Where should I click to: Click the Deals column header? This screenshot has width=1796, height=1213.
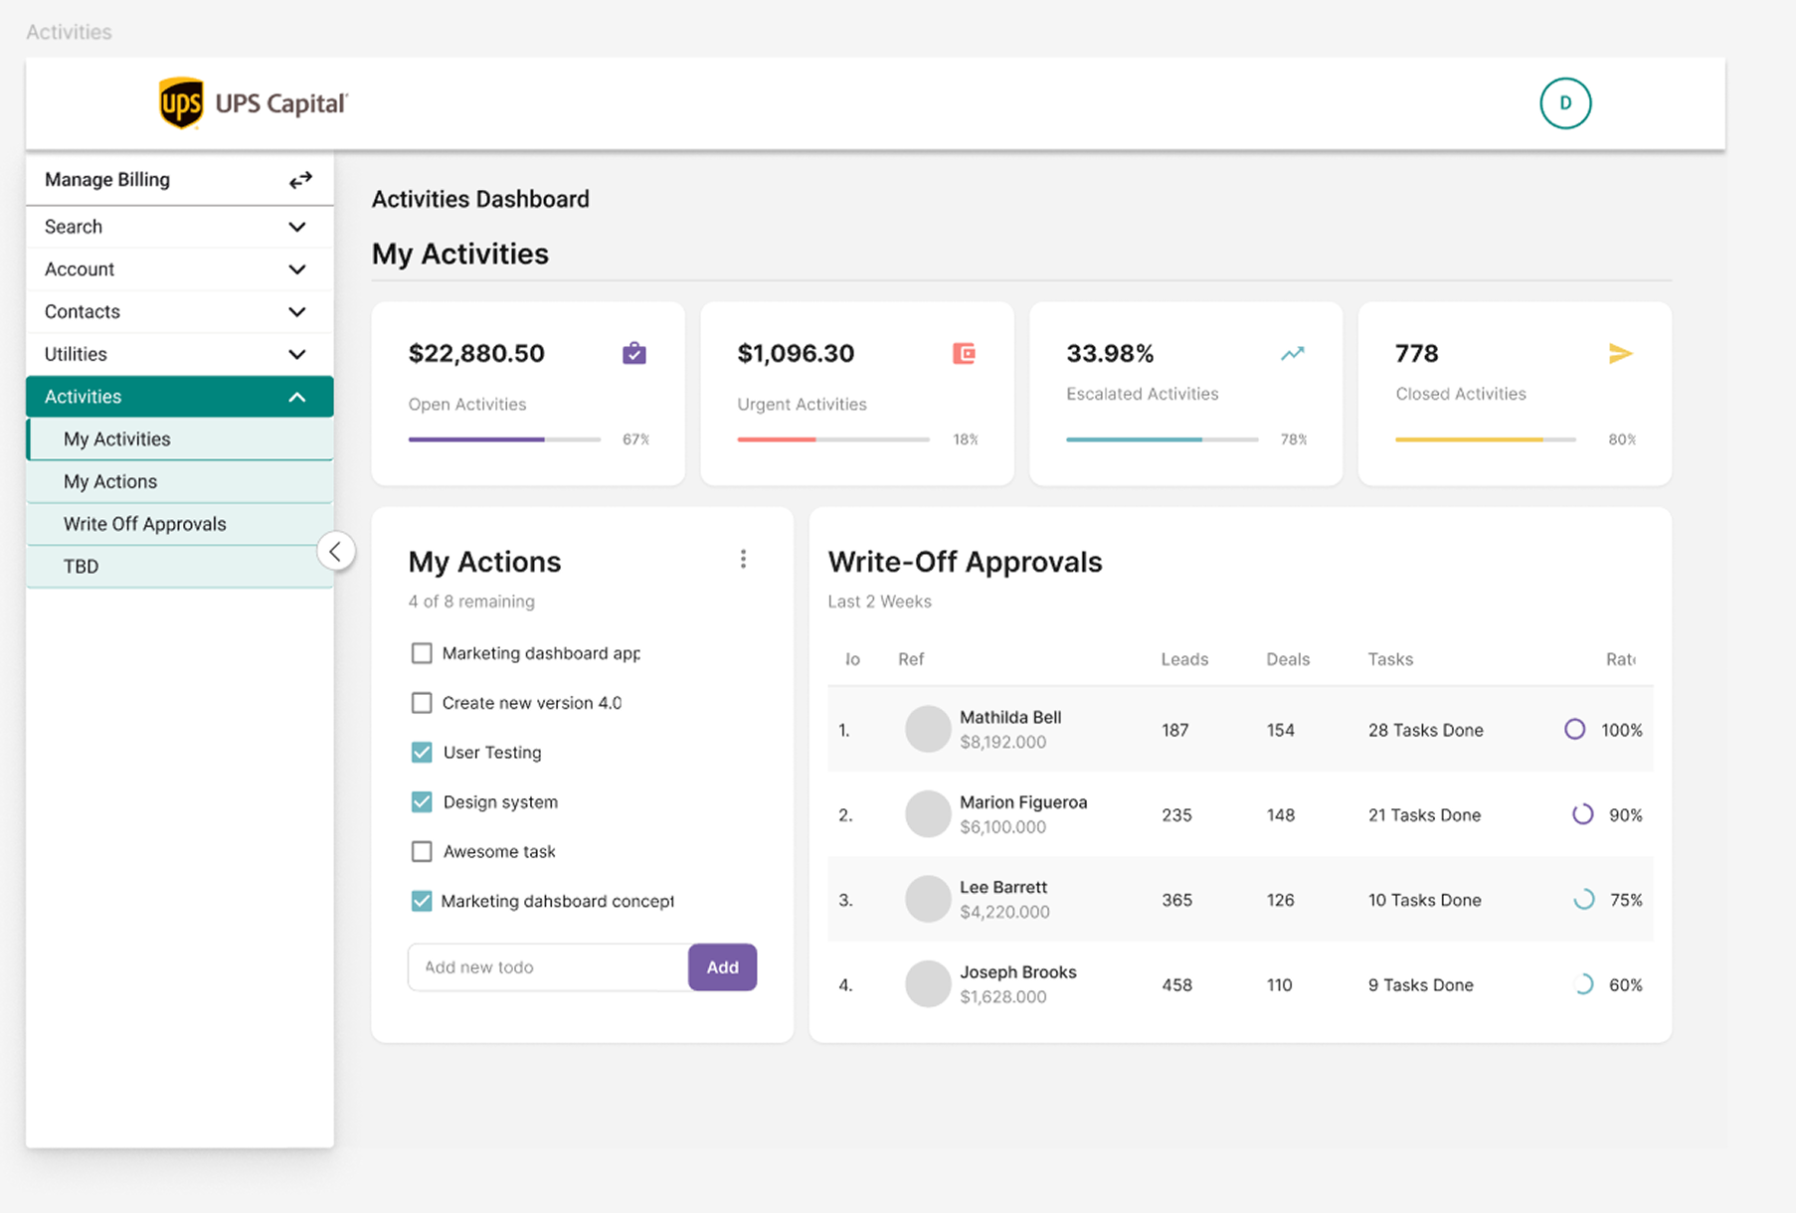[x=1288, y=659]
